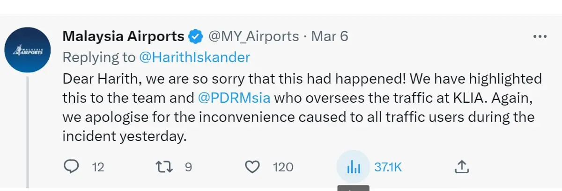Screen dimensions: 562x191
Task: Click the Malaysia Airports display name
Action: (x=123, y=36)
